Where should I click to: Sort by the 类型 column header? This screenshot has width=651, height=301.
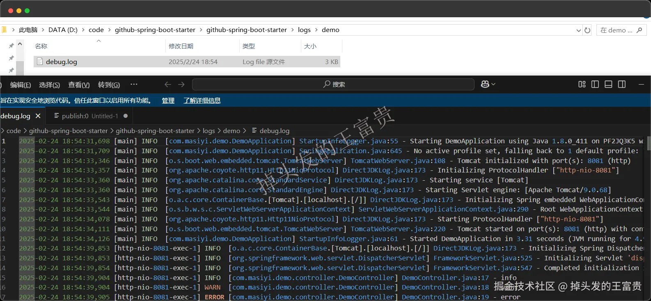[249, 46]
